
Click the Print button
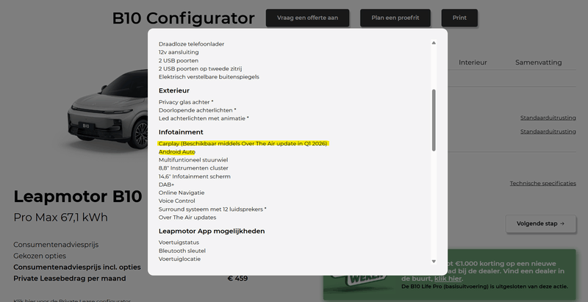(459, 18)
